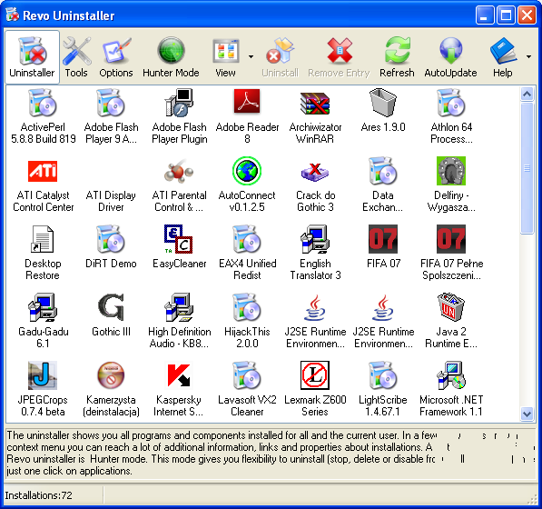This screenshot has height=509, width=542.
Task: Select Crack do Gothic 3 icon
Action: click(315, 172)
